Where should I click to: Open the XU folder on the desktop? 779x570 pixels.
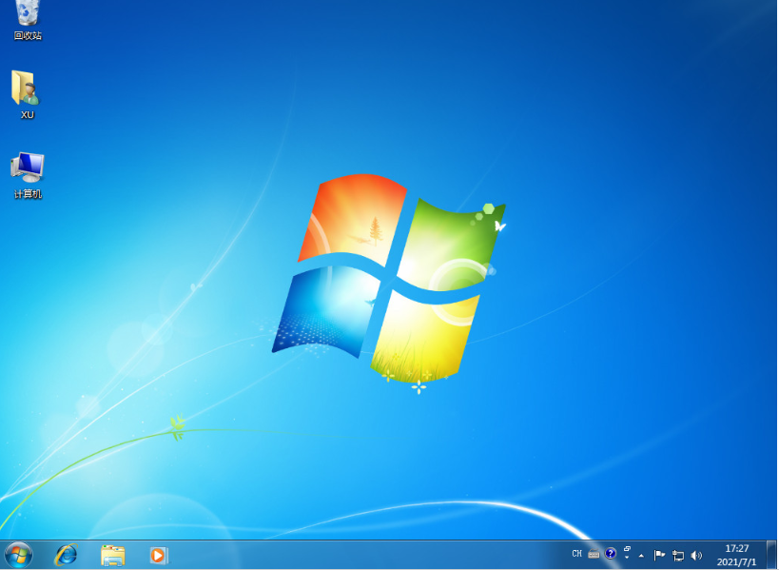pyautogui.click(x=27, y=92)
